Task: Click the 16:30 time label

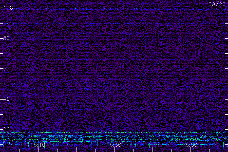Action: click(x=114, y=145)
